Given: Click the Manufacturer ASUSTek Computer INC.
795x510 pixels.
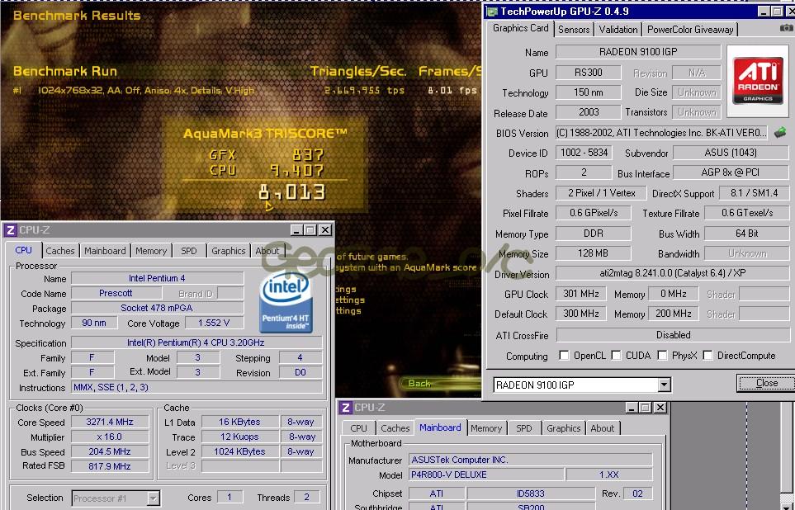Looking at the screenshot, I should 530,460.
